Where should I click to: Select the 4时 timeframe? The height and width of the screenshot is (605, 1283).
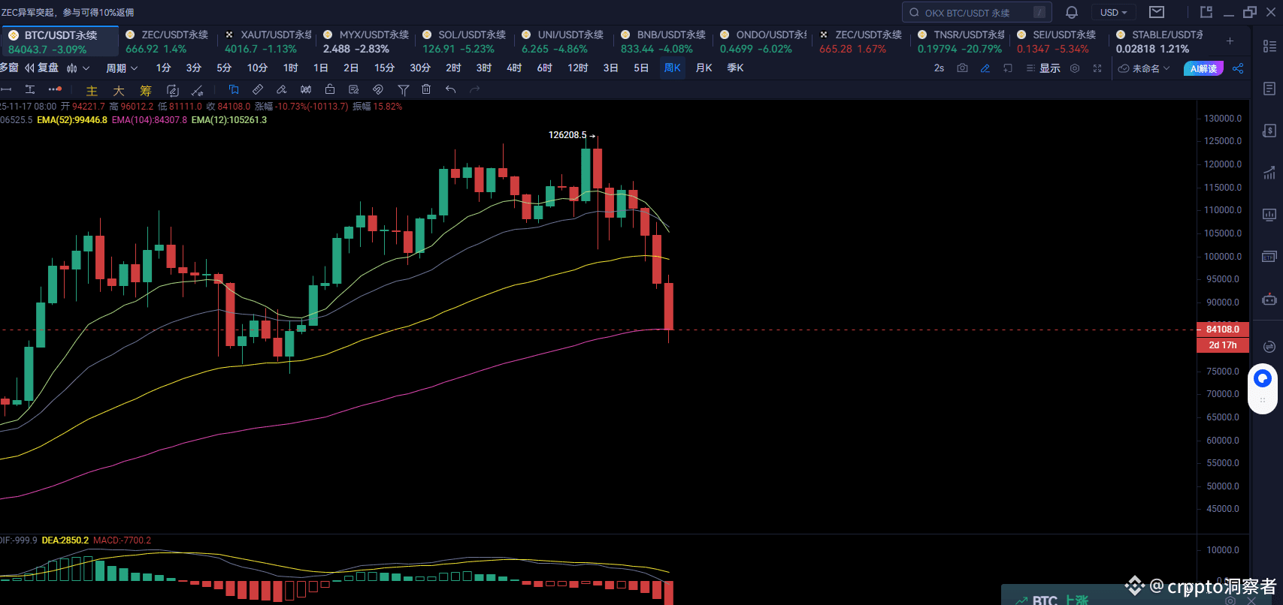click(514, 68)
